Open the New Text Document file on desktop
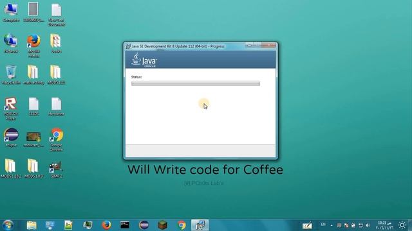The image size is (412, 231). tap(56, 14)
